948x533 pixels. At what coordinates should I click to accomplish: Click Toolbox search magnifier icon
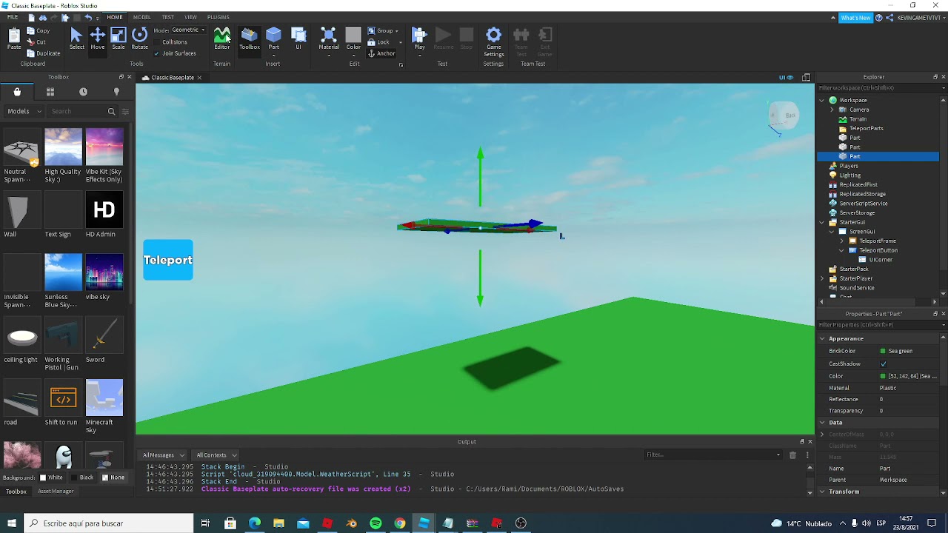point(112,111)
